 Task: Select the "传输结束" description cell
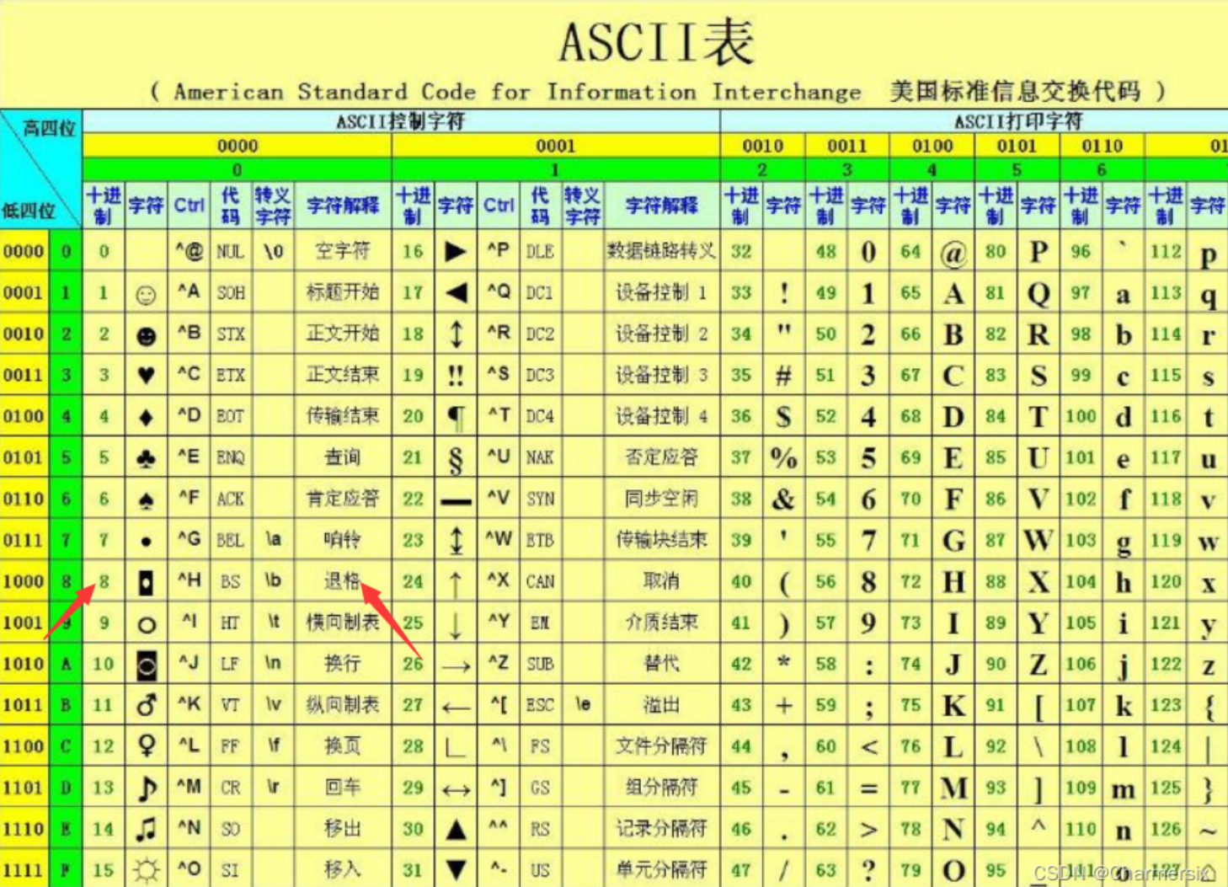[x=343, y=416]
